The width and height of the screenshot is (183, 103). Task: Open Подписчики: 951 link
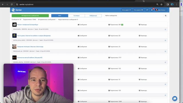115,25
